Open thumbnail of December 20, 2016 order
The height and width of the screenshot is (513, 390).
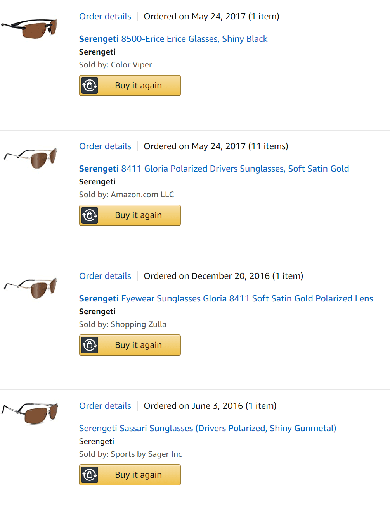pos(31,288)
